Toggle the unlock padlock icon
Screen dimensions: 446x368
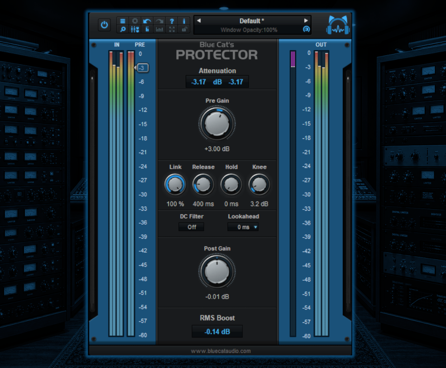click(184, 29)
